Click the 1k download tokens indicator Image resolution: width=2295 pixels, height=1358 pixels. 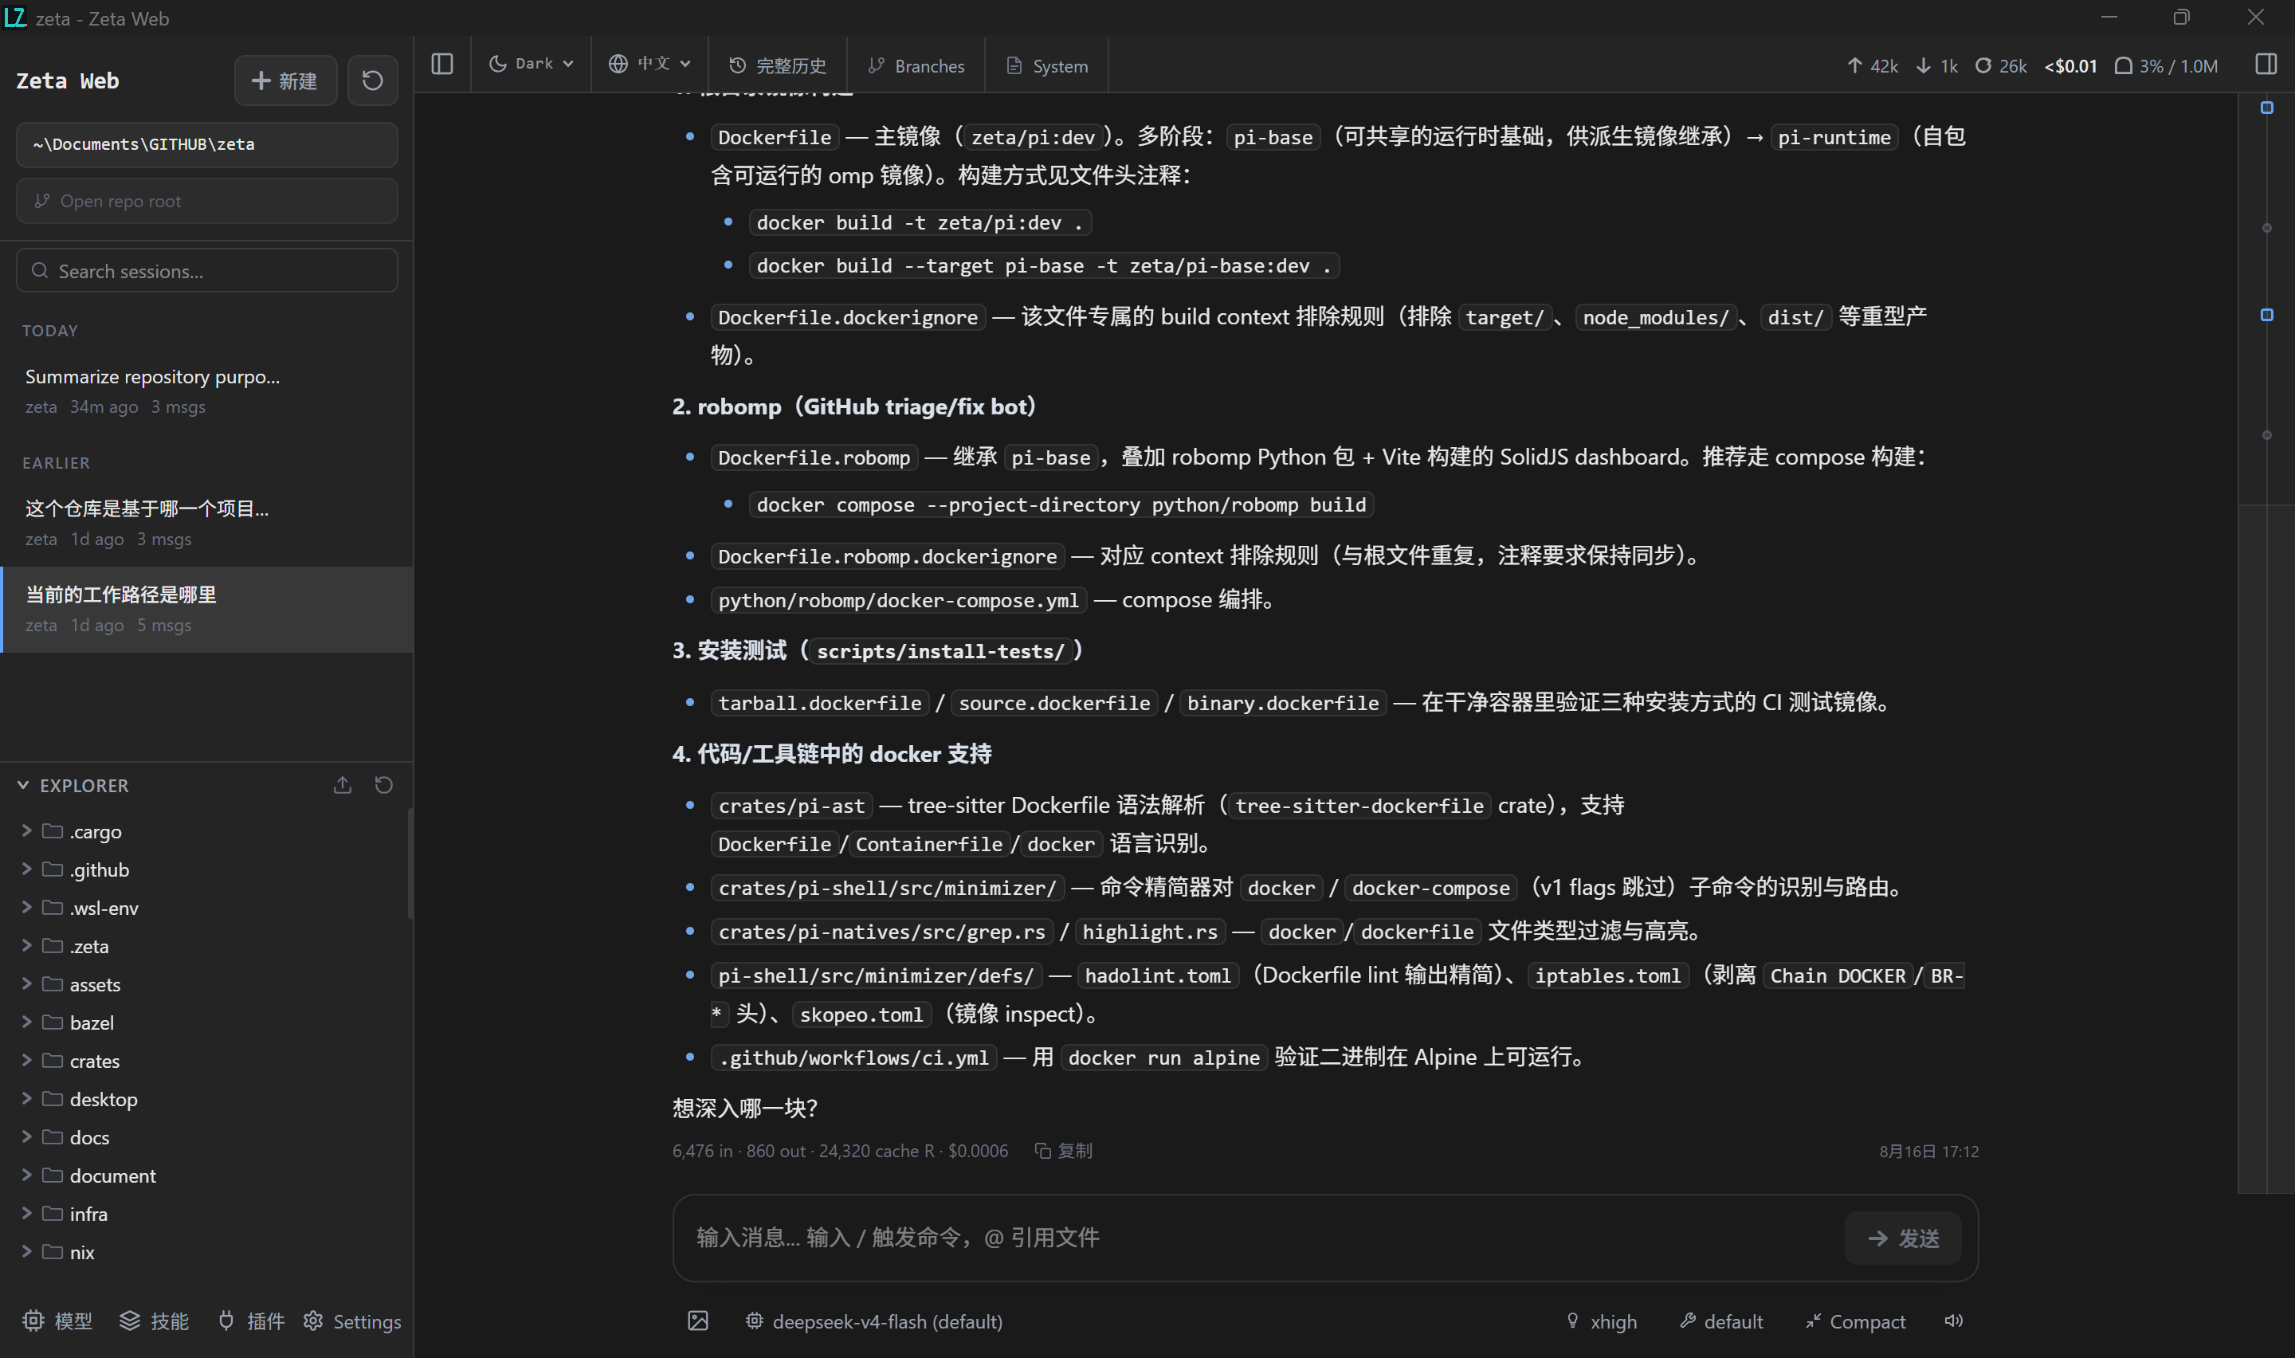click(x=1937, y=66)
